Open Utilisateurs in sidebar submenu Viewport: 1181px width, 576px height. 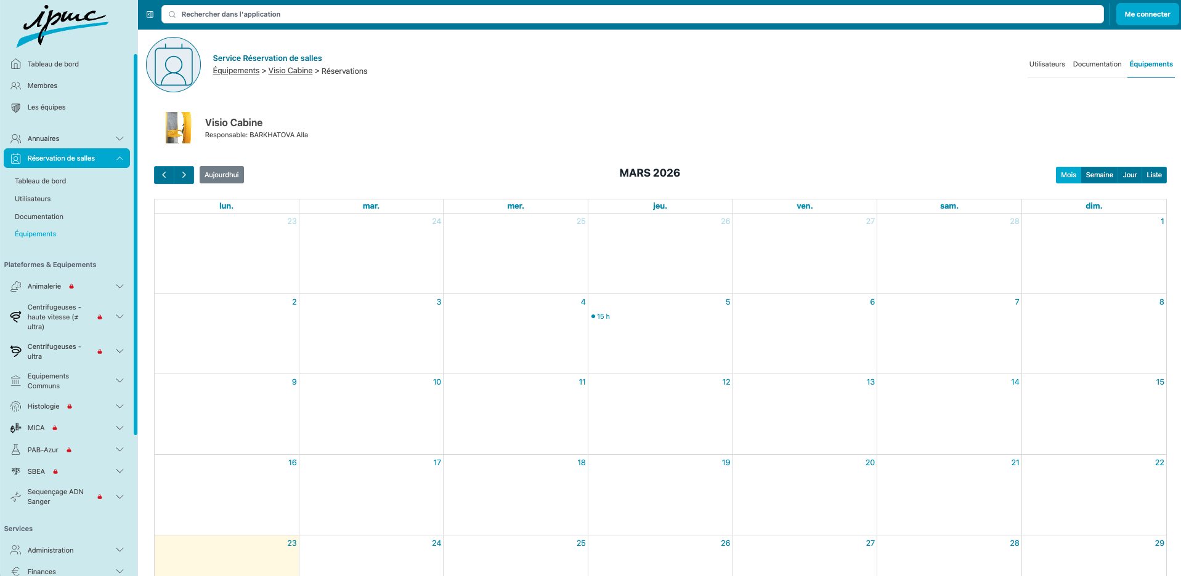33,199
